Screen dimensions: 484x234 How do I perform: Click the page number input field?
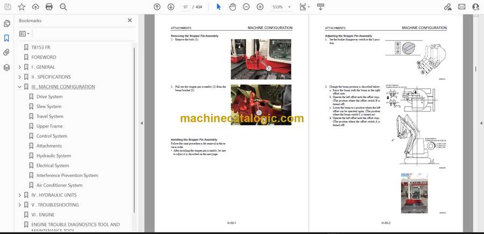187,7
